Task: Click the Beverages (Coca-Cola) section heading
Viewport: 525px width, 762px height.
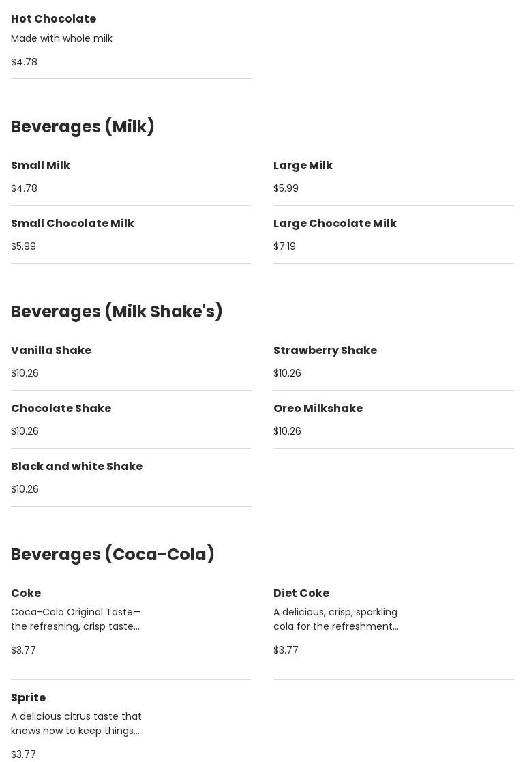Action: point(112,555)
